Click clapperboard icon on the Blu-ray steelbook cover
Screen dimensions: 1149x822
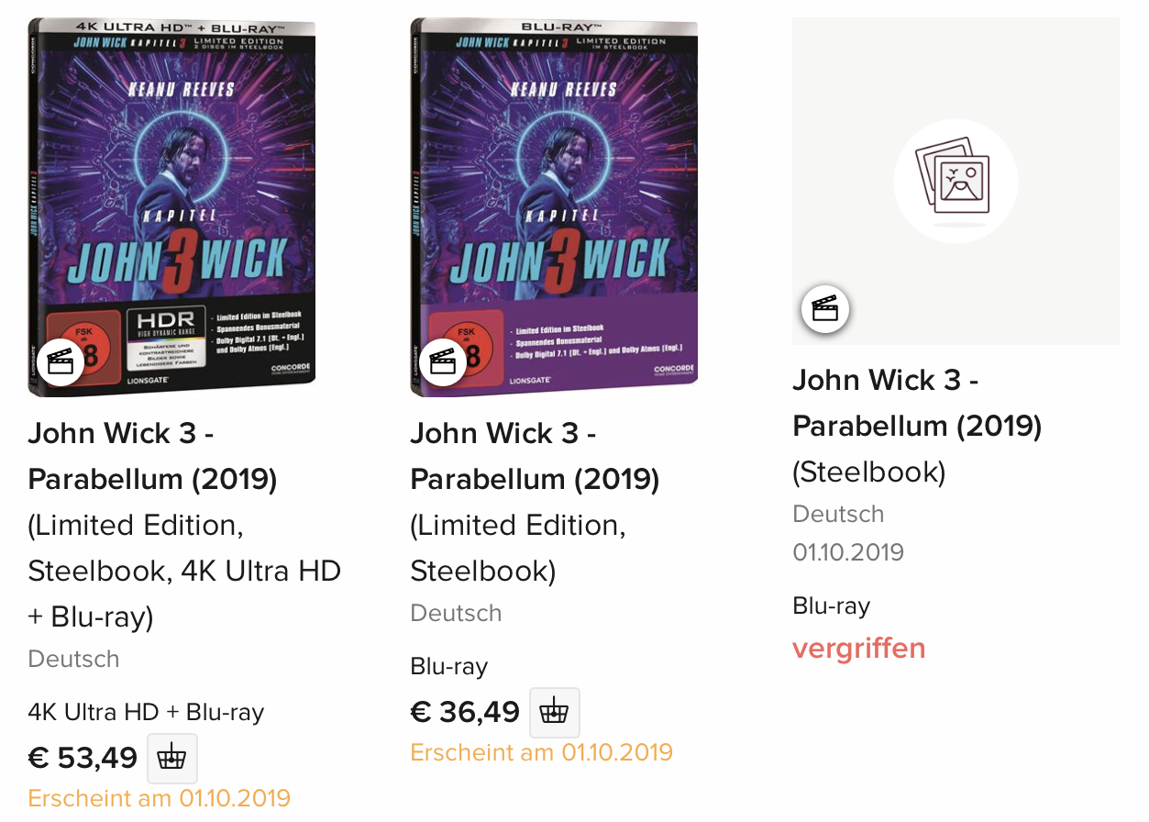pos(443,362)
